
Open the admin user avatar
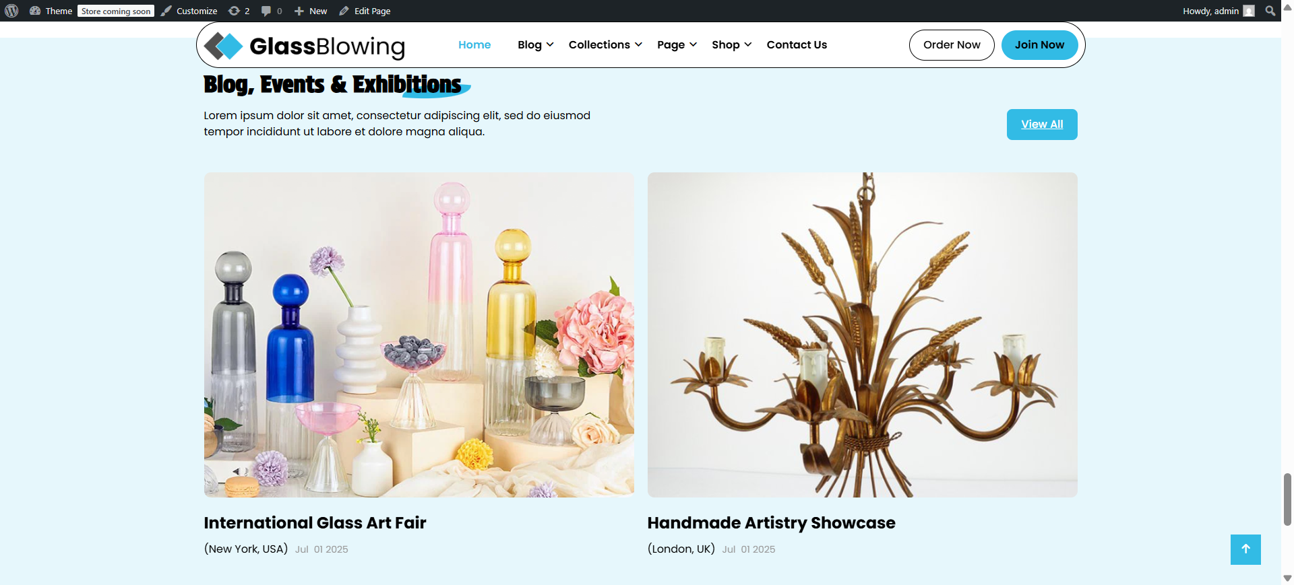(x=1249, y=11)
